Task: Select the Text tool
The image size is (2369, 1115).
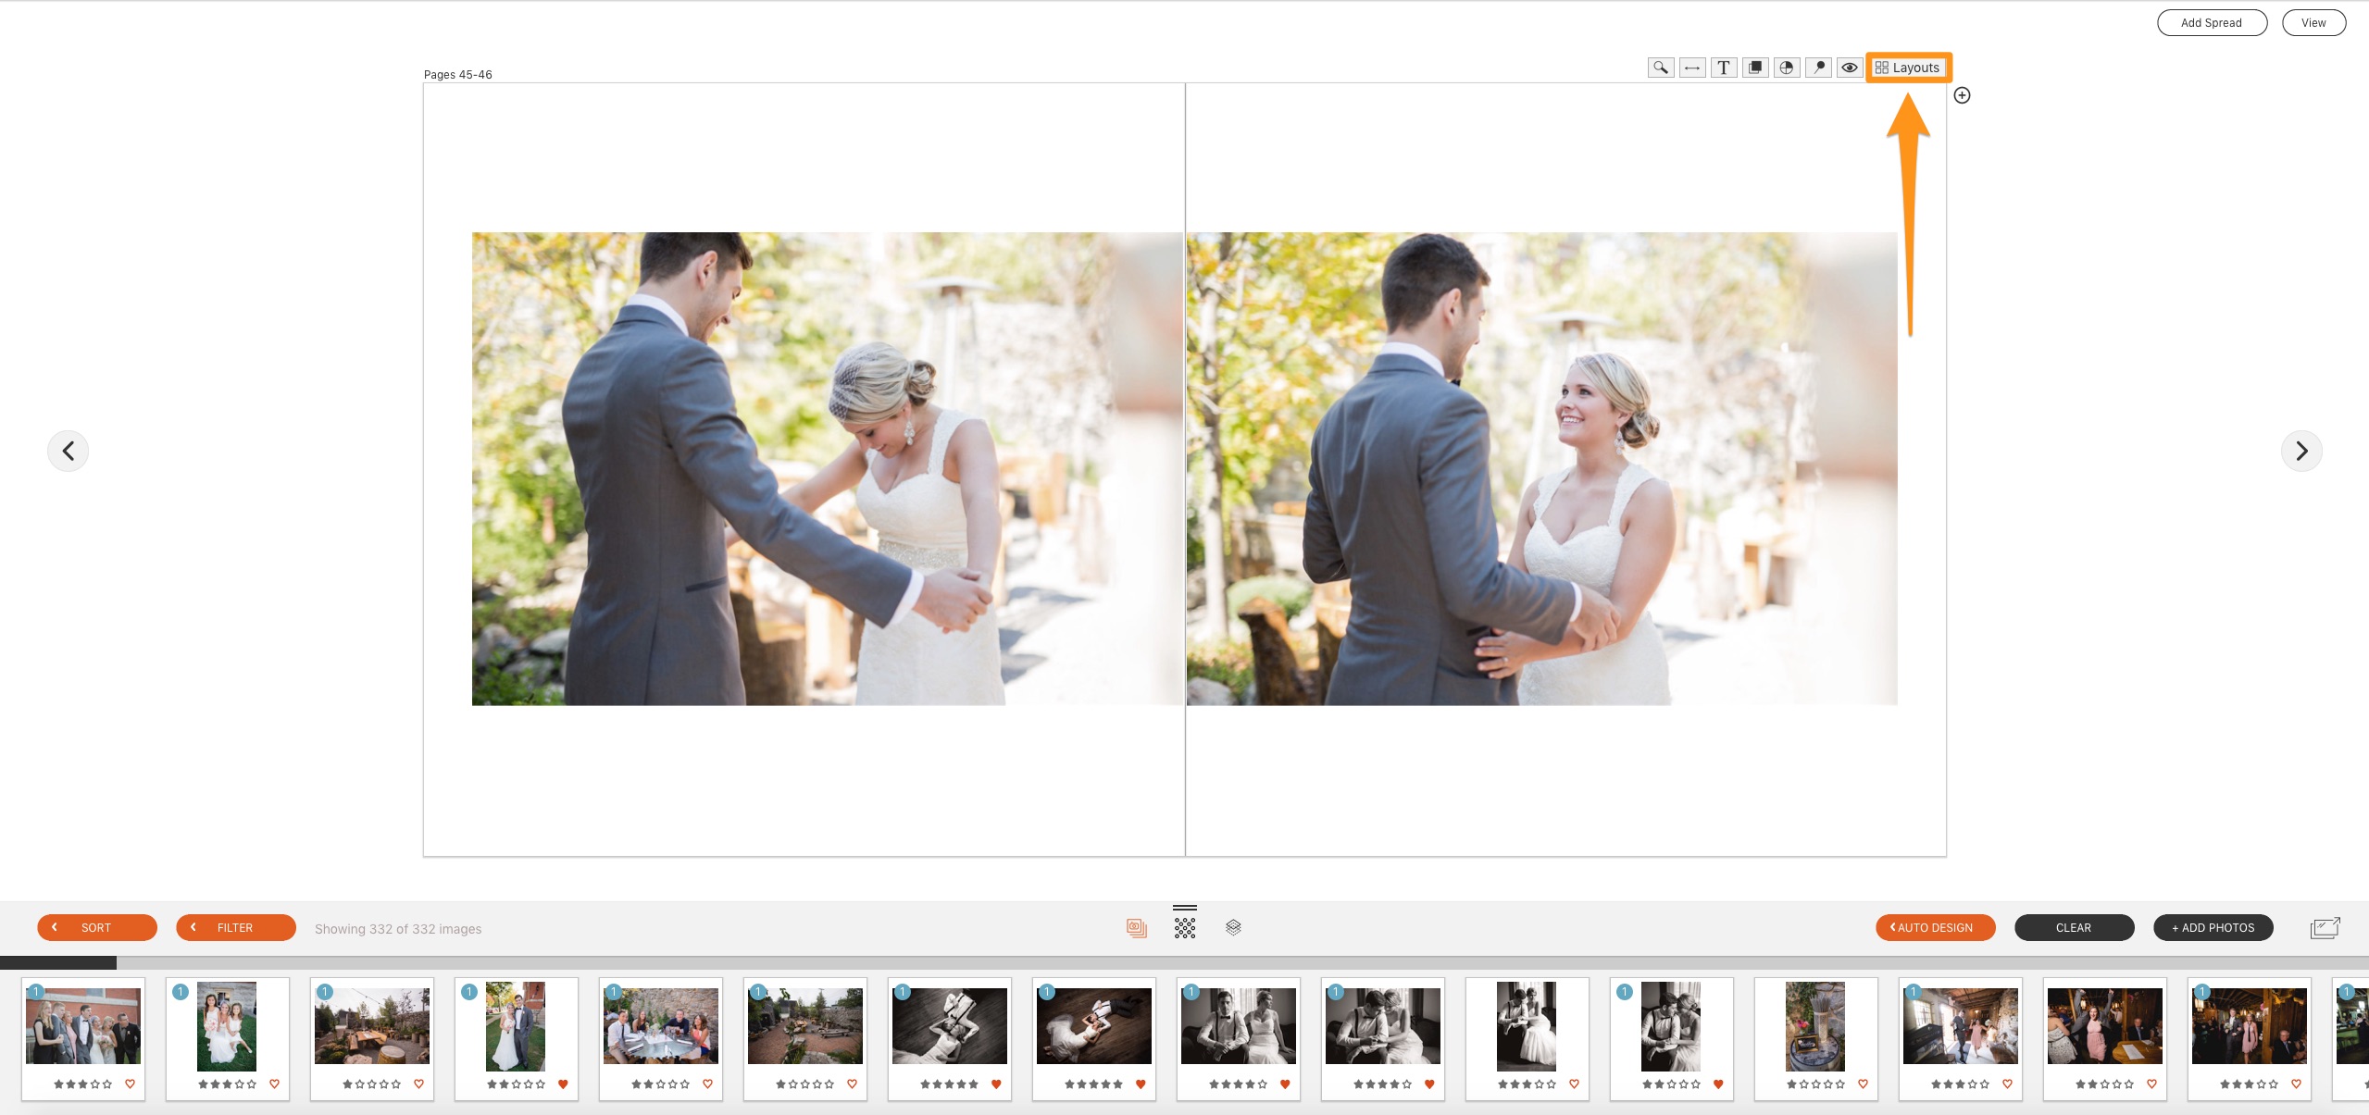Action: pos(1724,68)
